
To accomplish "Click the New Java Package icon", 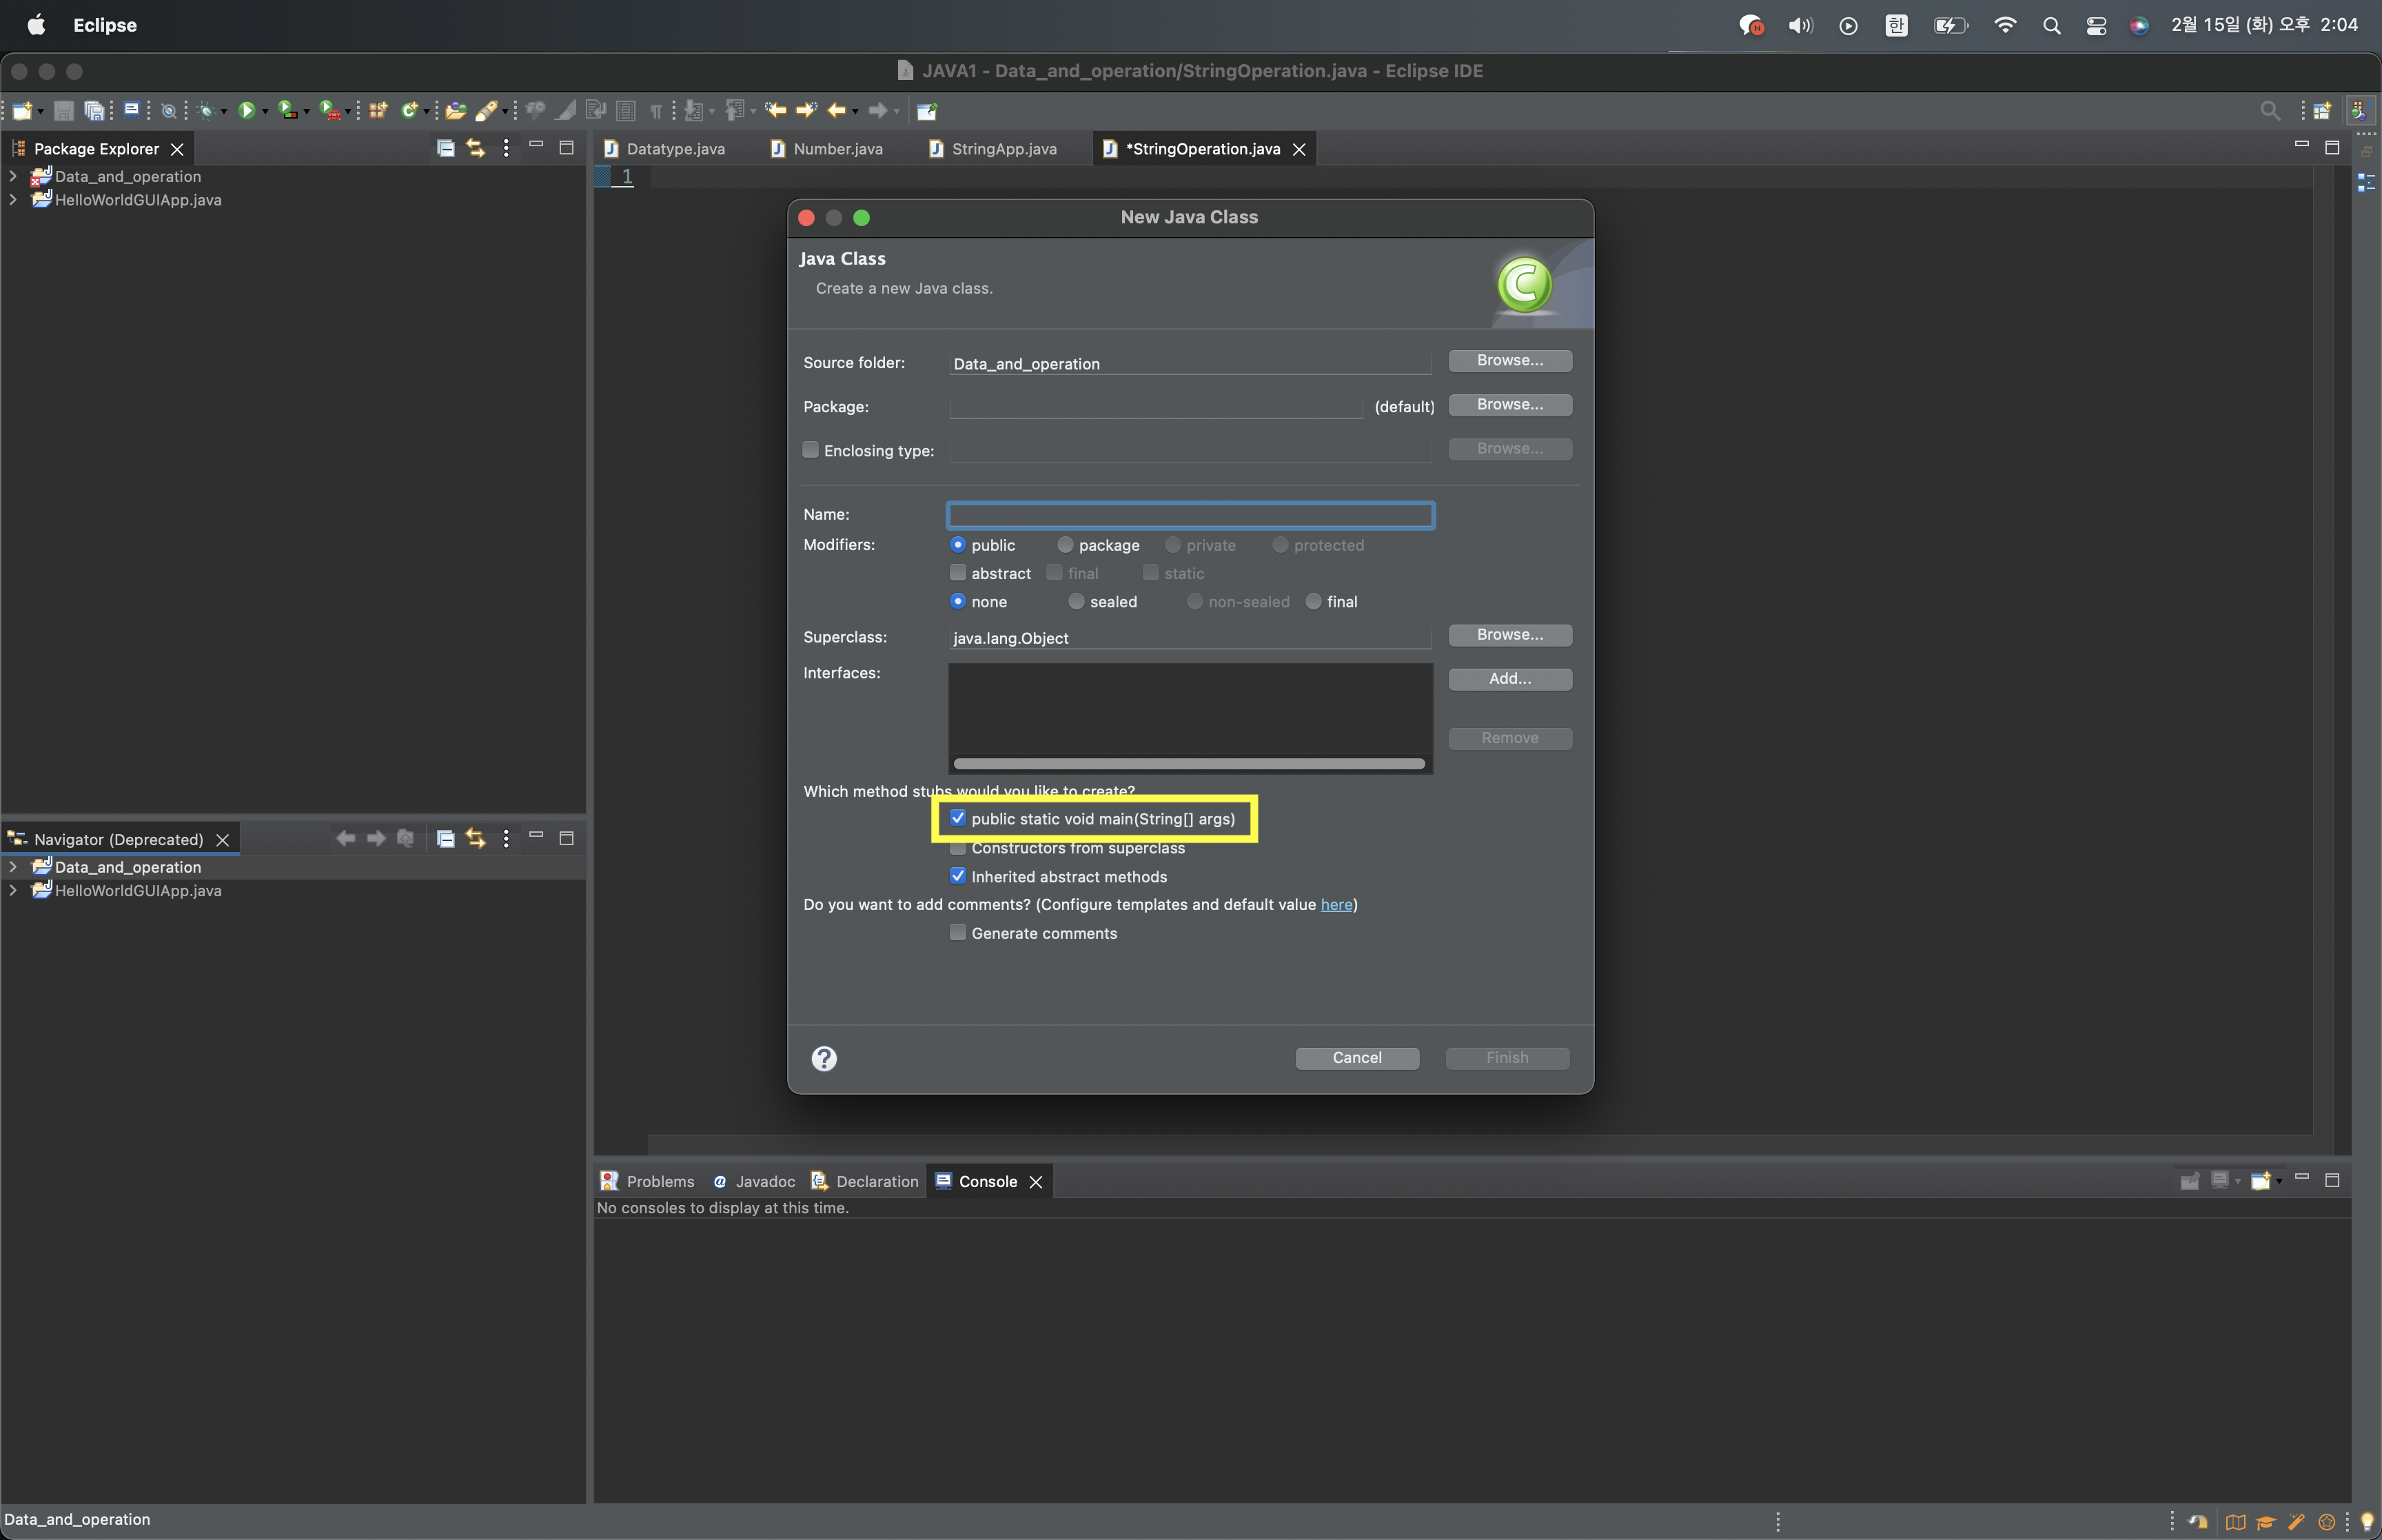I will (378, 111).
